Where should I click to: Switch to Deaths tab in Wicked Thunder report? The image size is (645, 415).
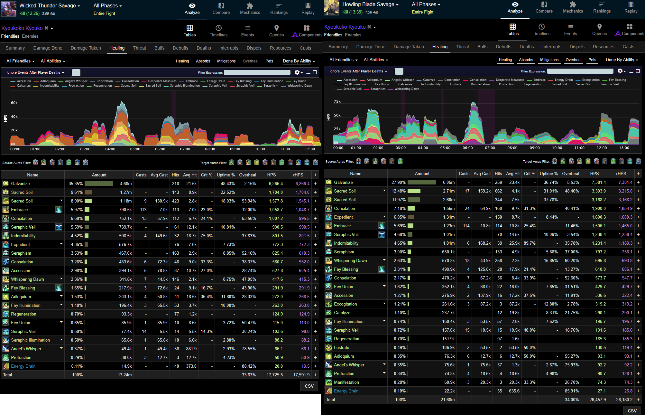(204, 48)
